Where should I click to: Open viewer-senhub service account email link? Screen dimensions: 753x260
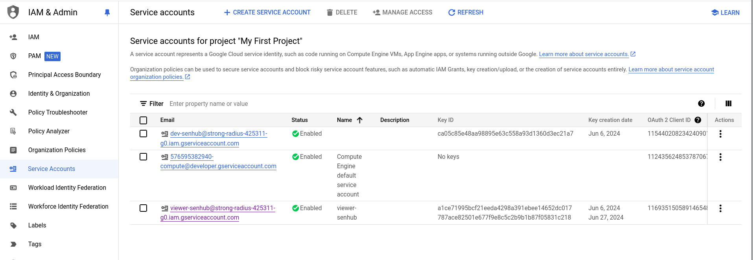click(218, 213)
